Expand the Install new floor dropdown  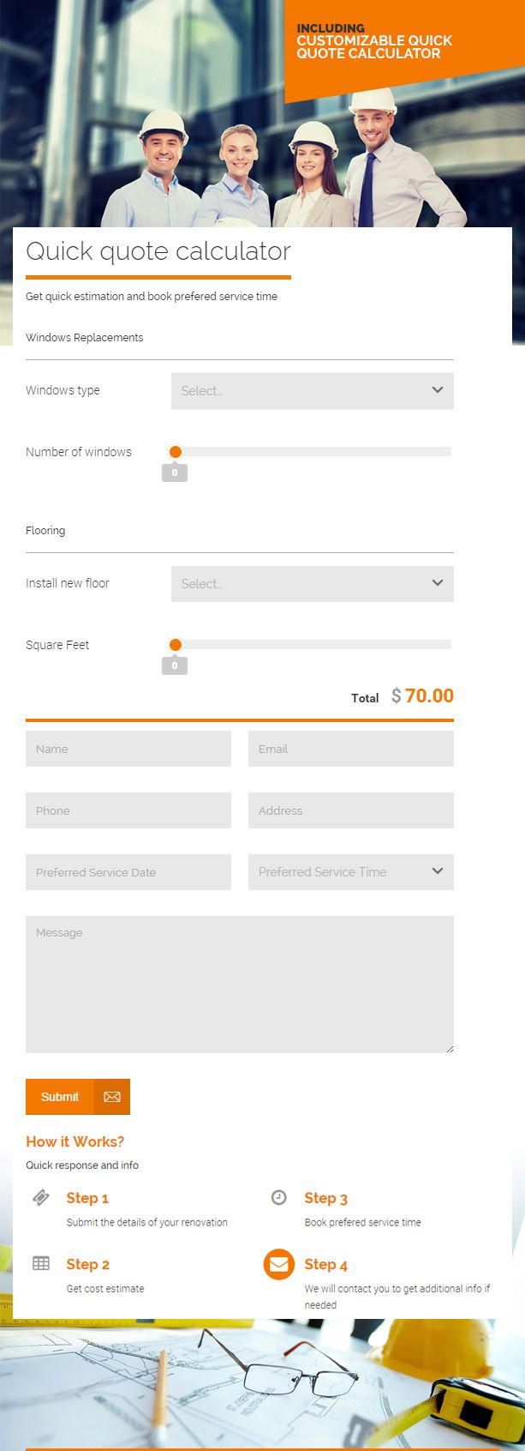(312, 584)
